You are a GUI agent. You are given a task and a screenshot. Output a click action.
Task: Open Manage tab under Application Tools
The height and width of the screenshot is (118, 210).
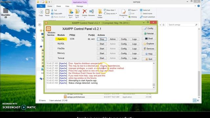[80, 6]
